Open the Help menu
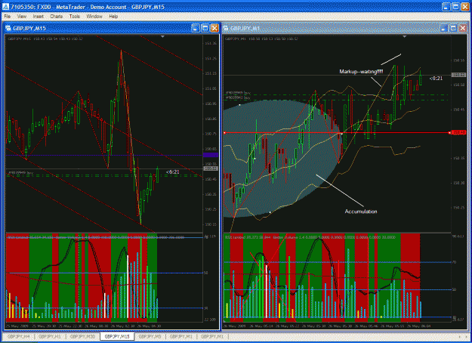The height and width of the screenshot is (343, 472). (113, 17)
